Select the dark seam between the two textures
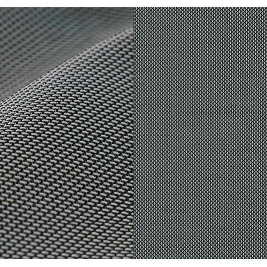This screenshot has width=267, height=267. point(133,133)
